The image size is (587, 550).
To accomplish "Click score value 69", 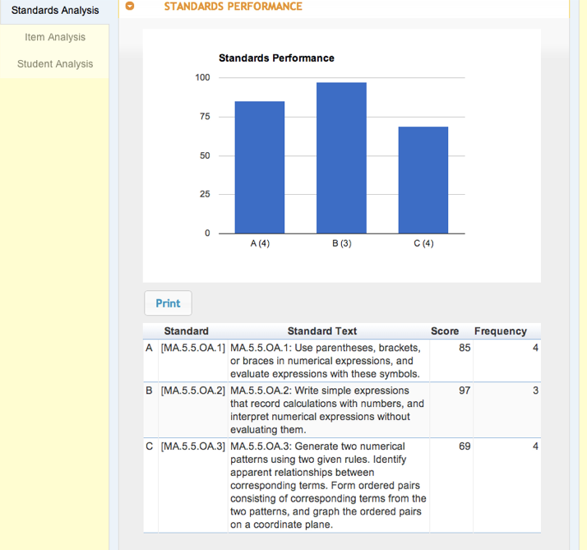I will pos(465,446).
